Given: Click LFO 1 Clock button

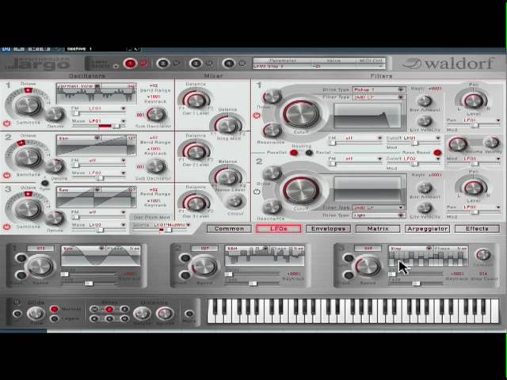Looking at the screenshot, I should (21, 275).
